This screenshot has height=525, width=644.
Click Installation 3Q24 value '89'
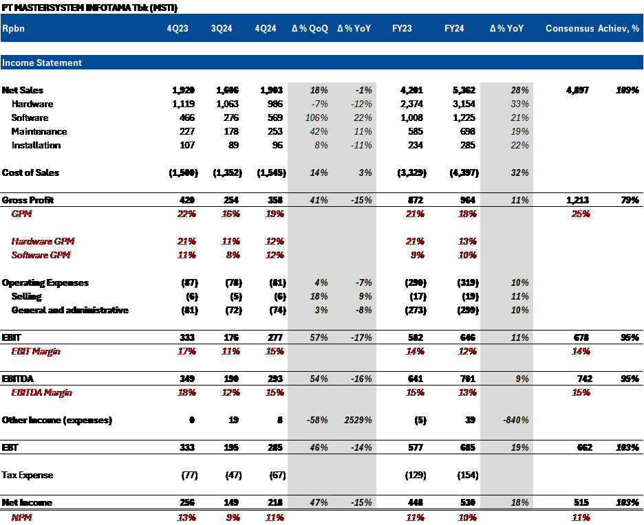tap(233, 145)
